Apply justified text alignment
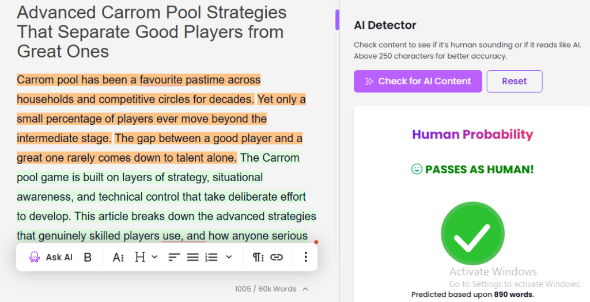The width and height of the screenshot is (590, 302). pos(192,257)
